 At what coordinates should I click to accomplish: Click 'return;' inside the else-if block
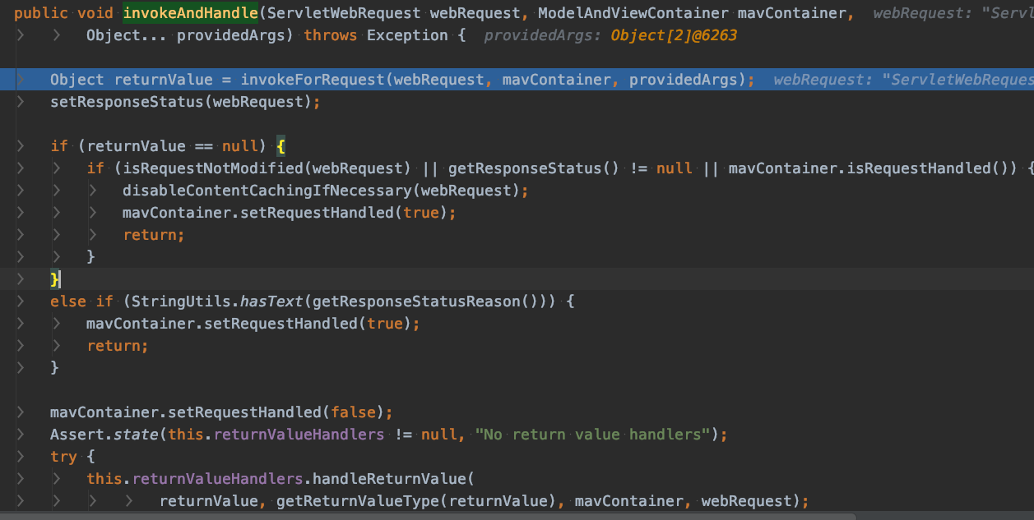click(118, 346)
